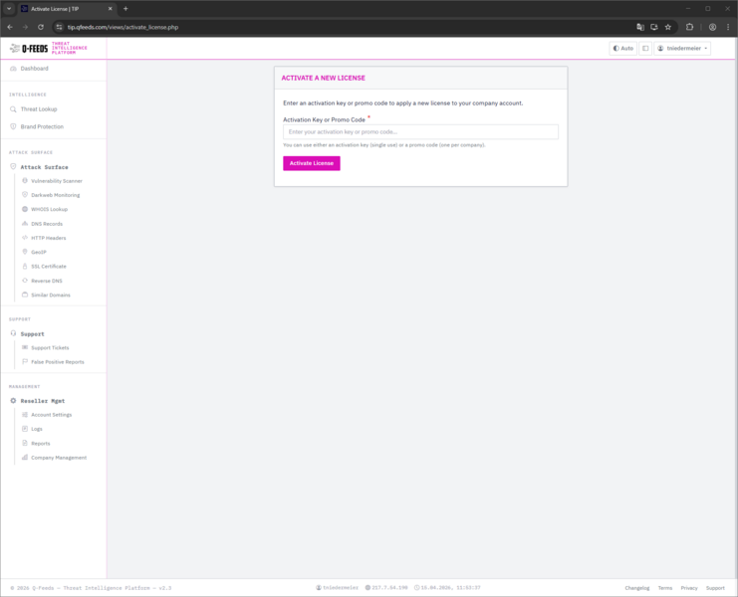Open Support Tickets
The image size is (738, 597).
[50, 348]
